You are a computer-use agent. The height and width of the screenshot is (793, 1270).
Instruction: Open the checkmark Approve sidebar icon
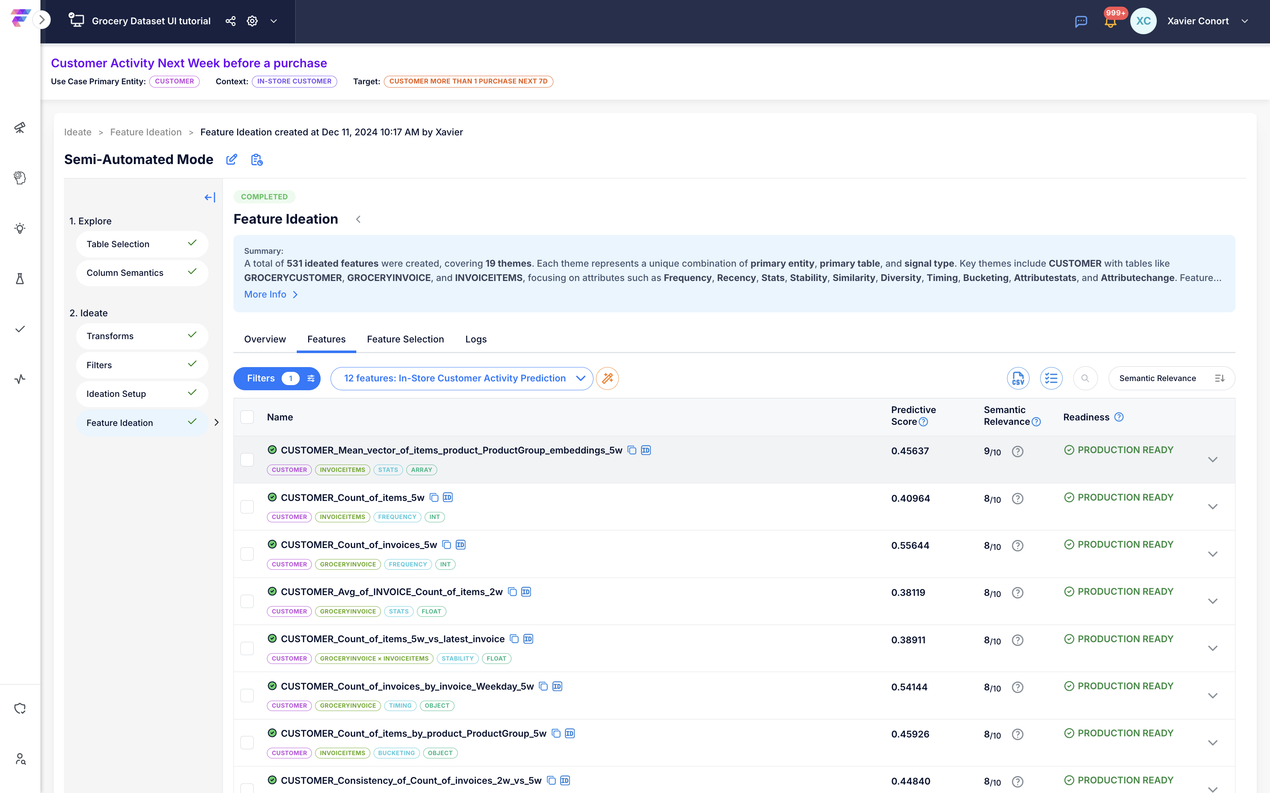click(20, 329)
